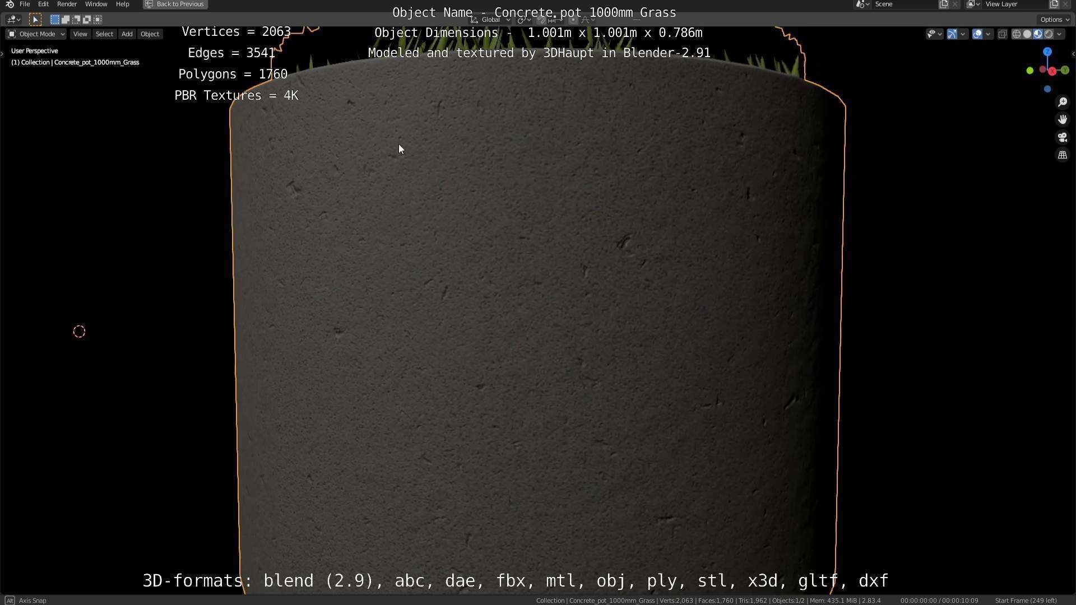
Task: Toggle show gizmo button
Action: click(x=952, y=34)
